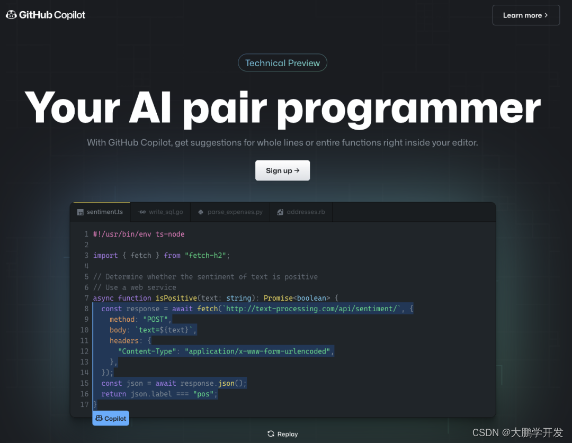572x443 pixels.
Task: Click the Copilot suggestion badge
Action: click(x=111, y=418)
